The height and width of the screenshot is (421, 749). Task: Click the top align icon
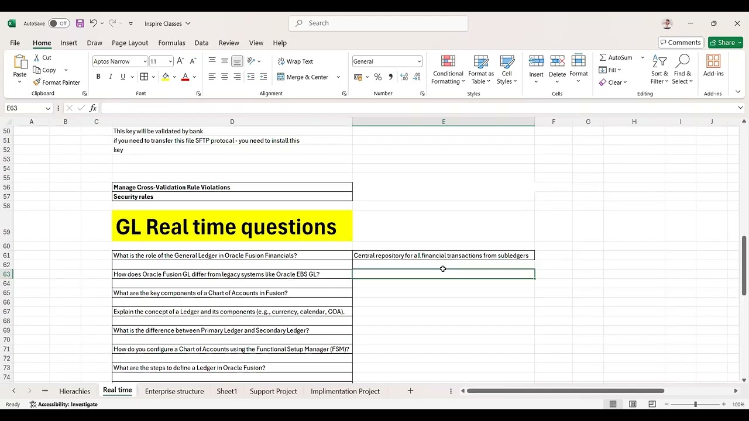tap(212, 61)
